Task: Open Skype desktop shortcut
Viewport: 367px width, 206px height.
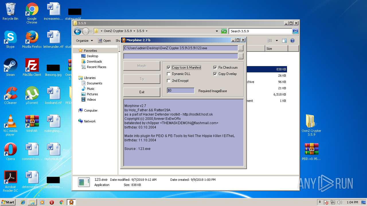Action: click(10, 39)
